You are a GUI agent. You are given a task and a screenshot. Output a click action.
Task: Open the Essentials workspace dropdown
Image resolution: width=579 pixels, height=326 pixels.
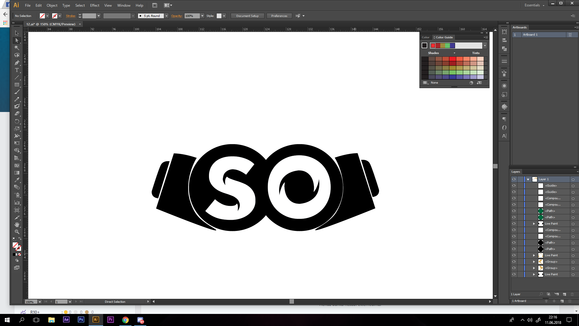(534, 5)
